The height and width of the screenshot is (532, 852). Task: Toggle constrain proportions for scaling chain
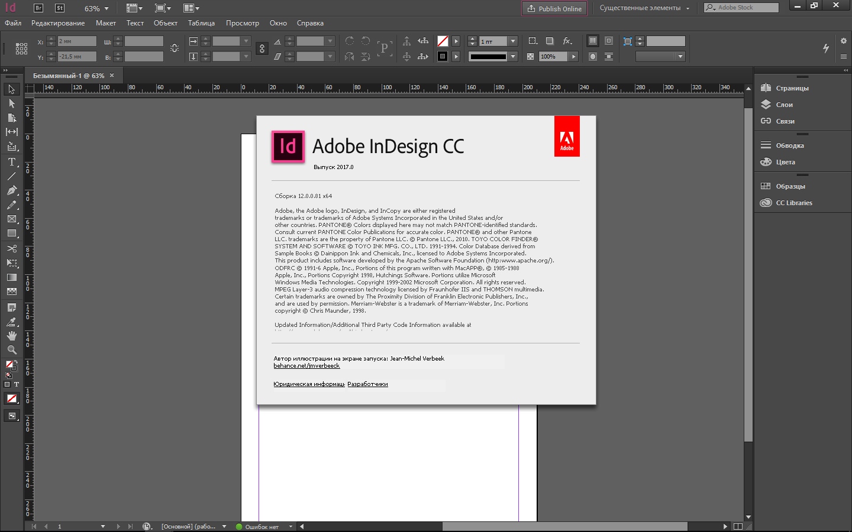coord(262,48)
